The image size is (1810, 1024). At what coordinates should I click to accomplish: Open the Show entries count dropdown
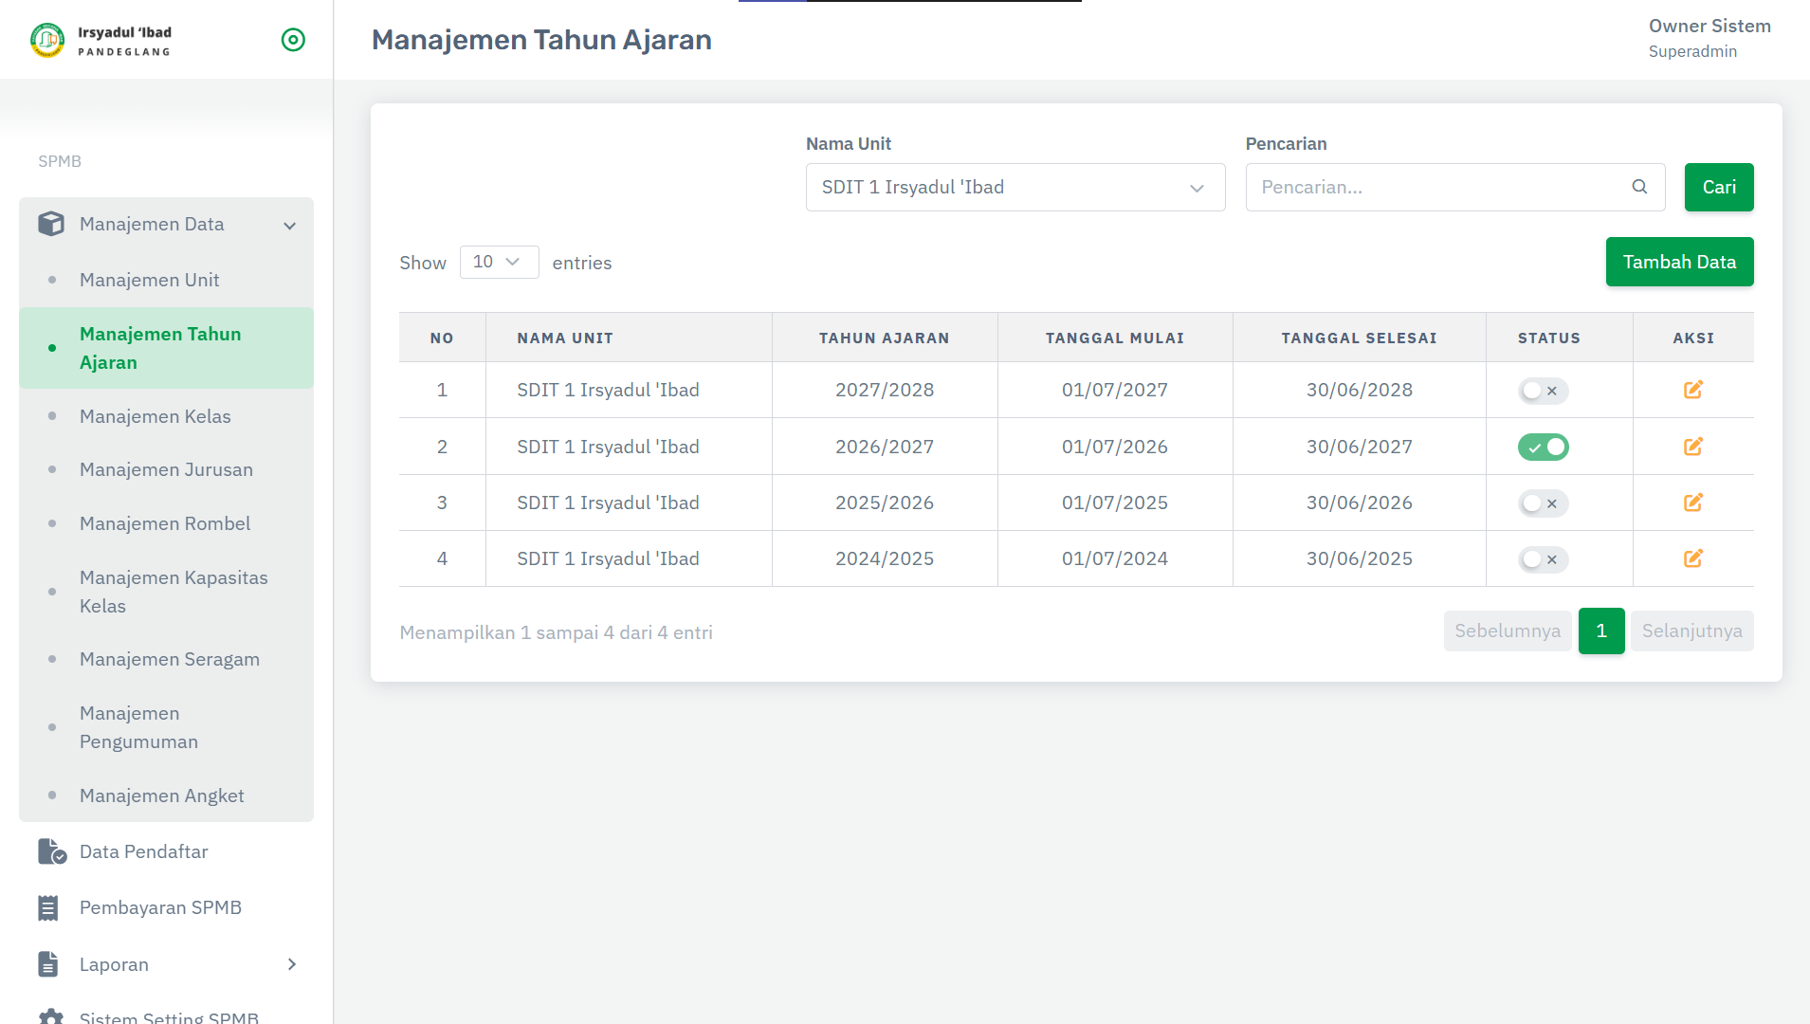point(499,262)
